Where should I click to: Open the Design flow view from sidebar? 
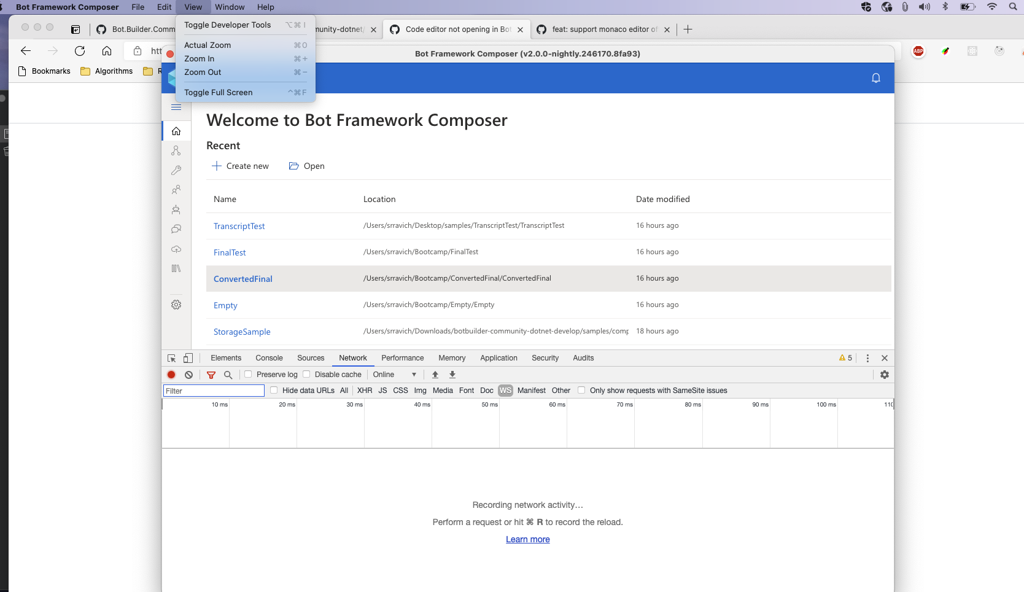tap(176, 150)
